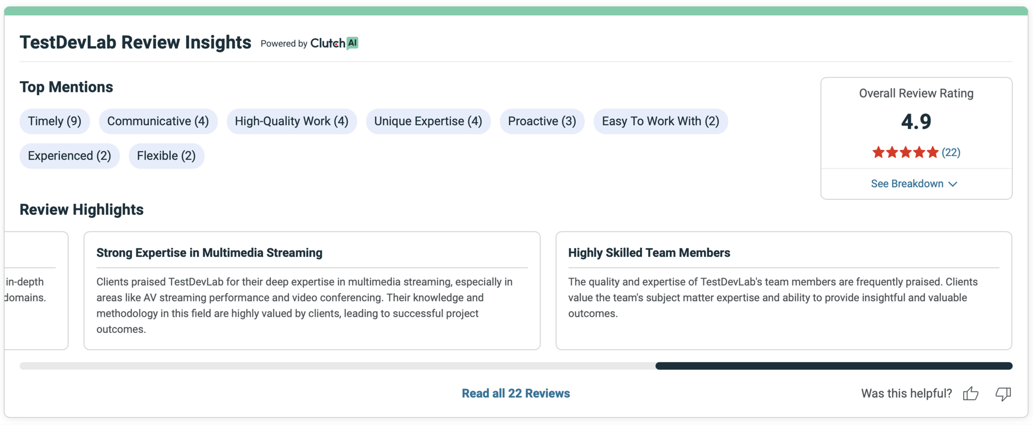Click the thumbs up helpful icon
The image size is (1033, 425).
tap(970, 393)
